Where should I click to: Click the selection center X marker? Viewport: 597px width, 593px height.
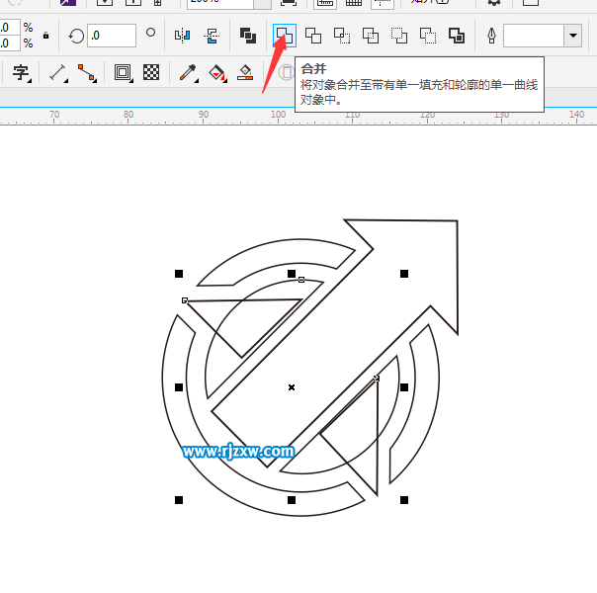pos(292,387)
